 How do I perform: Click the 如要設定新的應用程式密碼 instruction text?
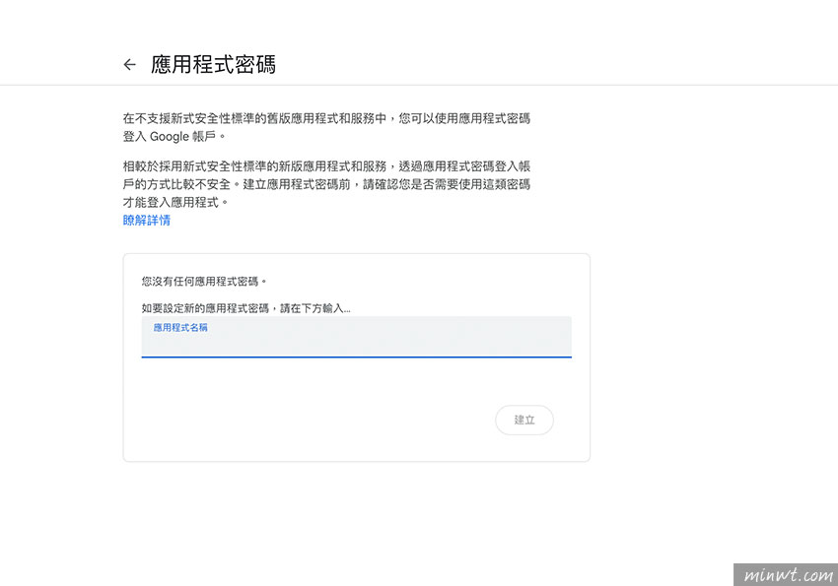pos(245,308)
